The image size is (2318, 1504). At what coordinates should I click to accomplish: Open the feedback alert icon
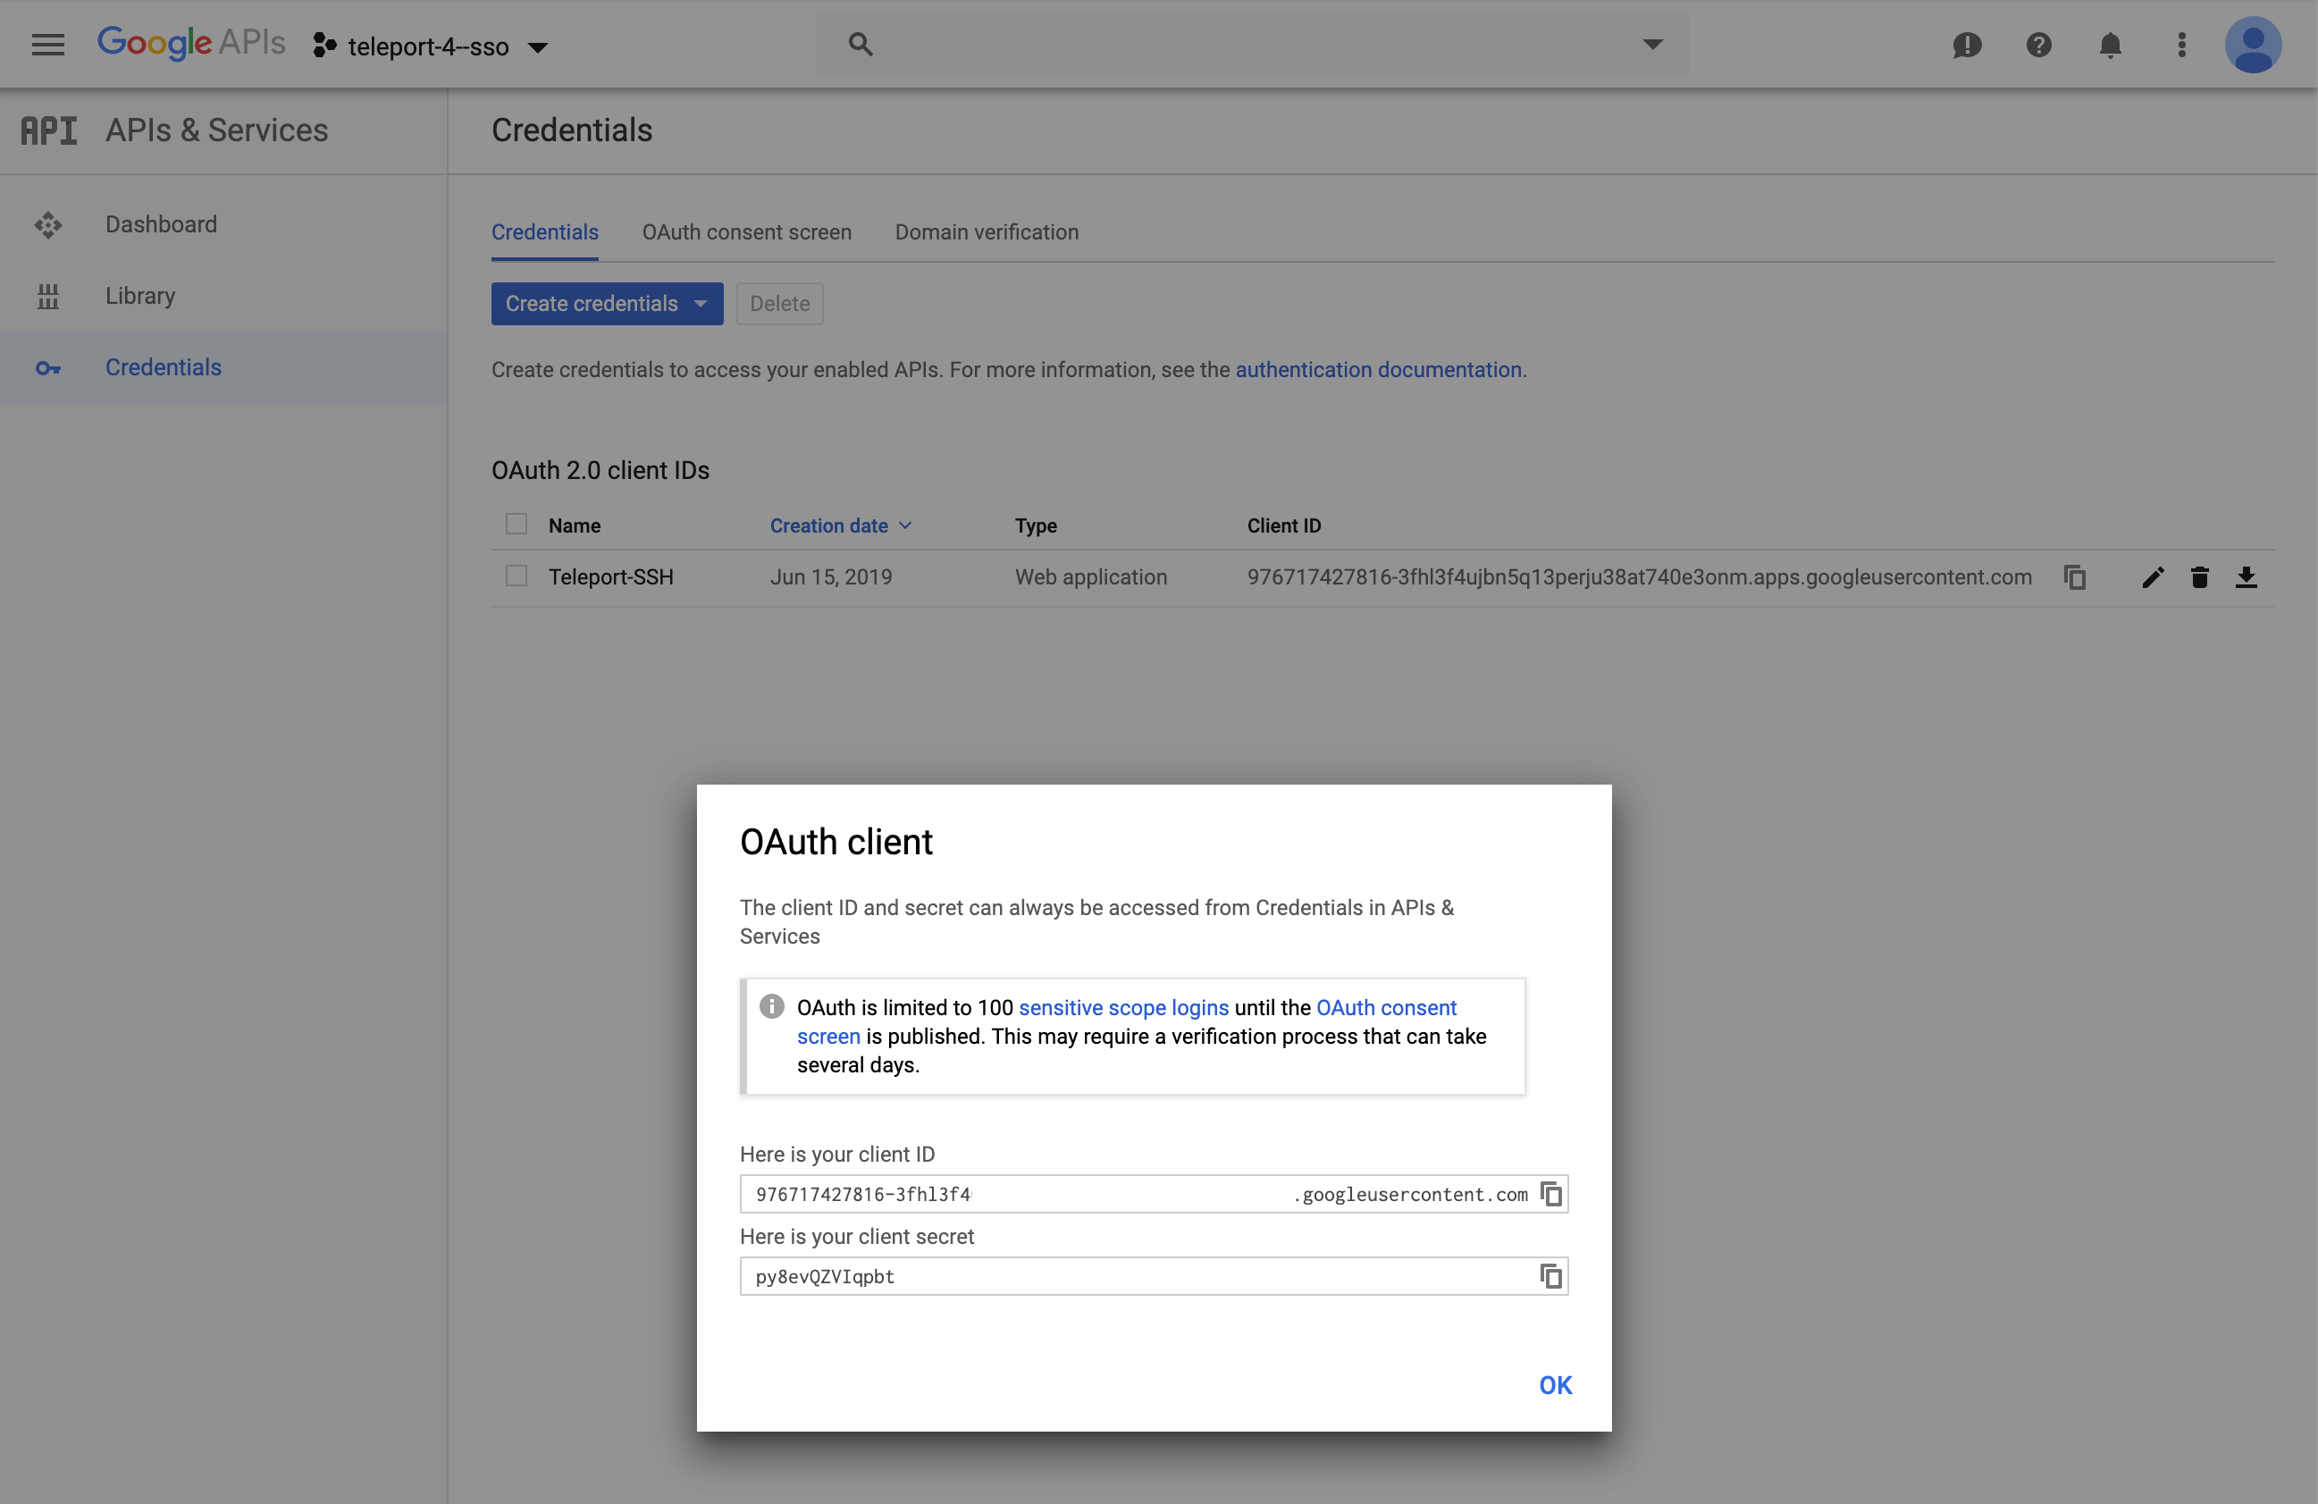tap(1967, 45)
